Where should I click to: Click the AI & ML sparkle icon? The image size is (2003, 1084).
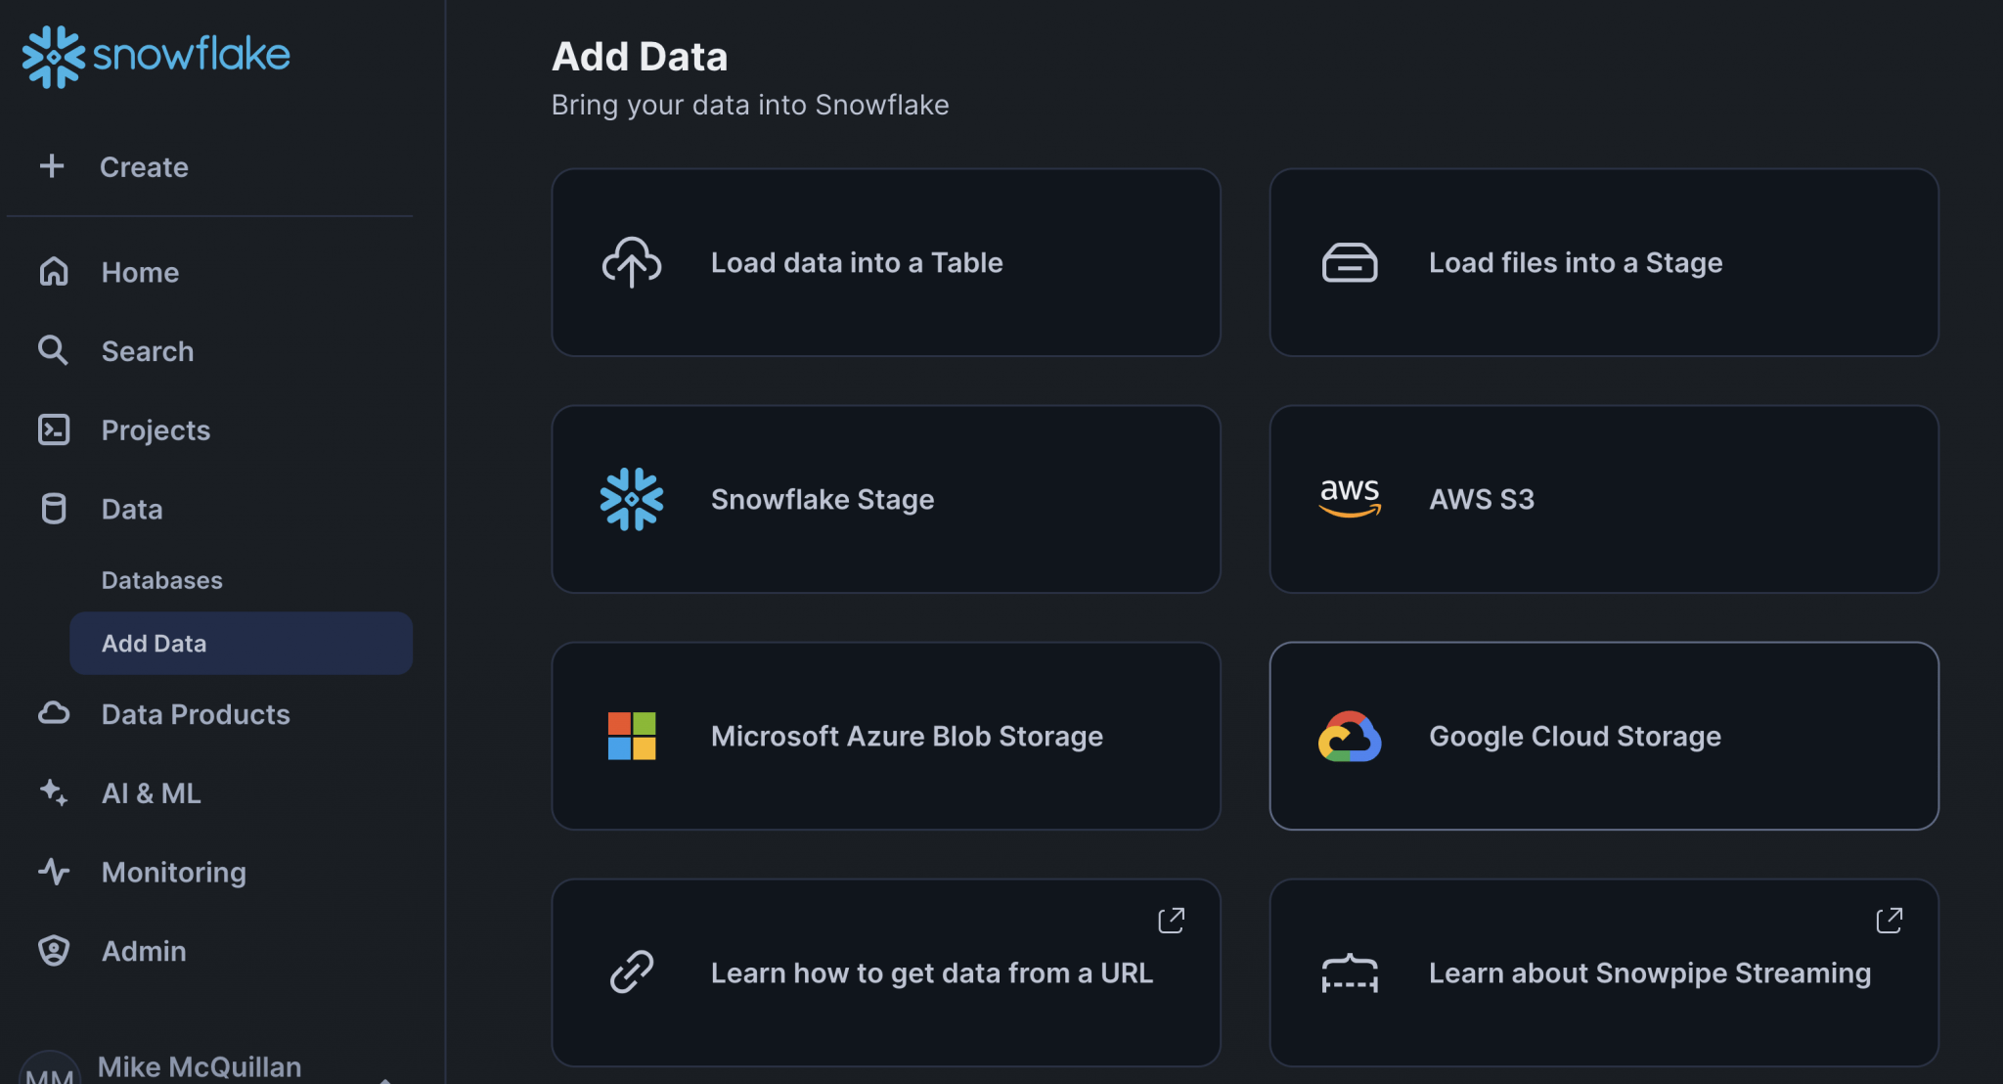(54, 792)
